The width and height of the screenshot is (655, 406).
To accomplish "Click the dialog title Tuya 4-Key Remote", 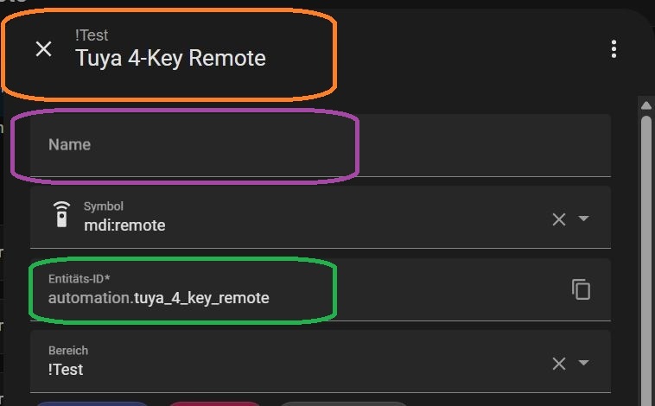I will (170, 58).
